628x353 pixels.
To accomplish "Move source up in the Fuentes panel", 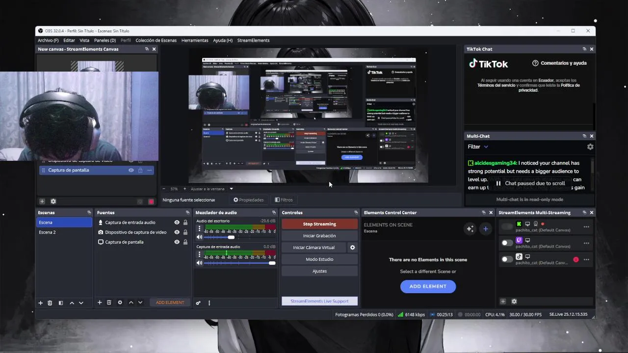I will 131,303.
